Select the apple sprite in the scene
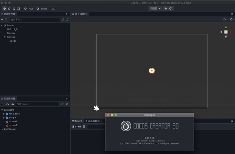235x154 pixels. point(152,71)
